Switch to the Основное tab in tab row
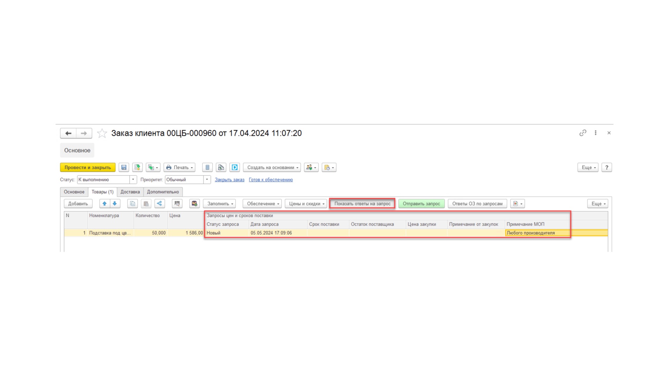Viewport: 669px width, 376px height. 74,192
